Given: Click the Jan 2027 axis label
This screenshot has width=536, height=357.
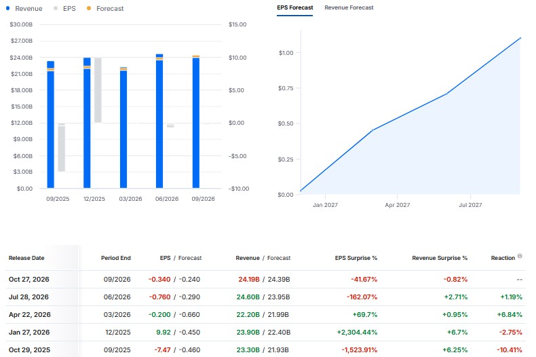Looking at the screenshot, I should (x=325, y=205).
